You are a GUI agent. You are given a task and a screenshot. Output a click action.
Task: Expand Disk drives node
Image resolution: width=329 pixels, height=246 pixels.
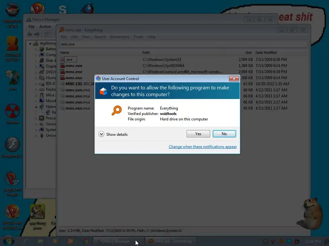36,61
